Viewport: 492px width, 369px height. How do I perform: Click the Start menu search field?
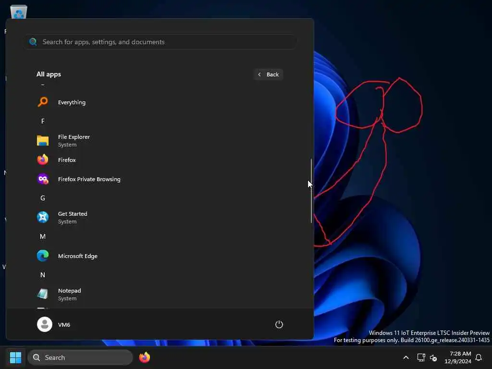(x=160, y=42)
